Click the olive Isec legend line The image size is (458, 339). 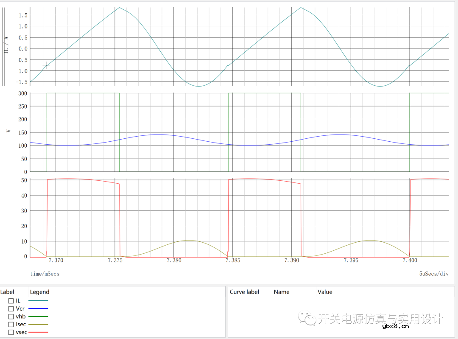point(38,325)
